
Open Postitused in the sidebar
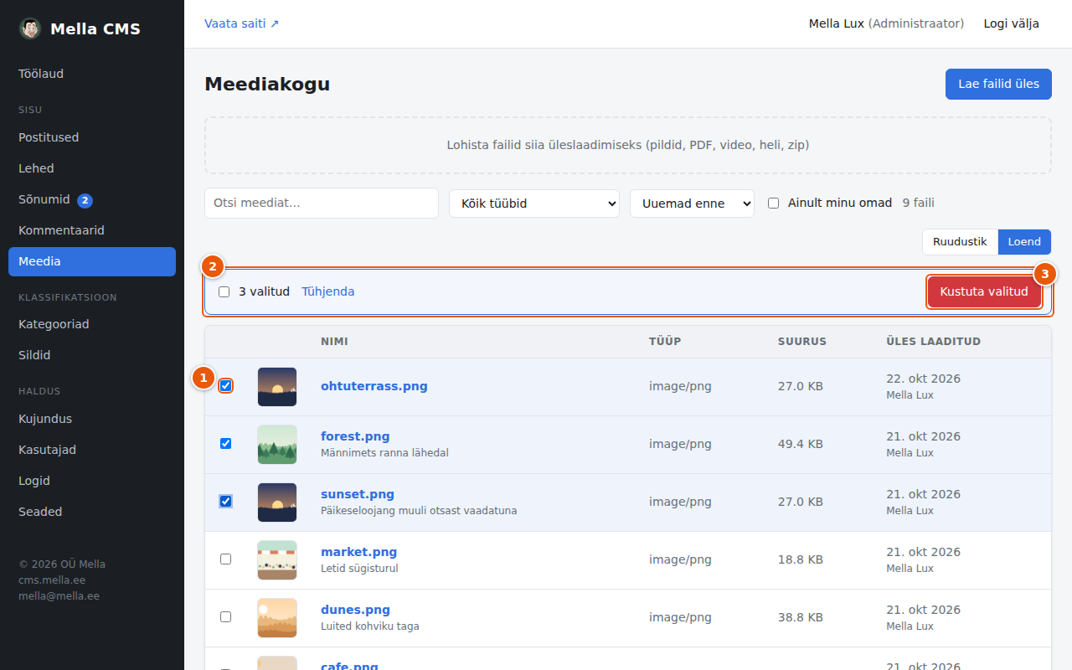(x=92, y=137)
